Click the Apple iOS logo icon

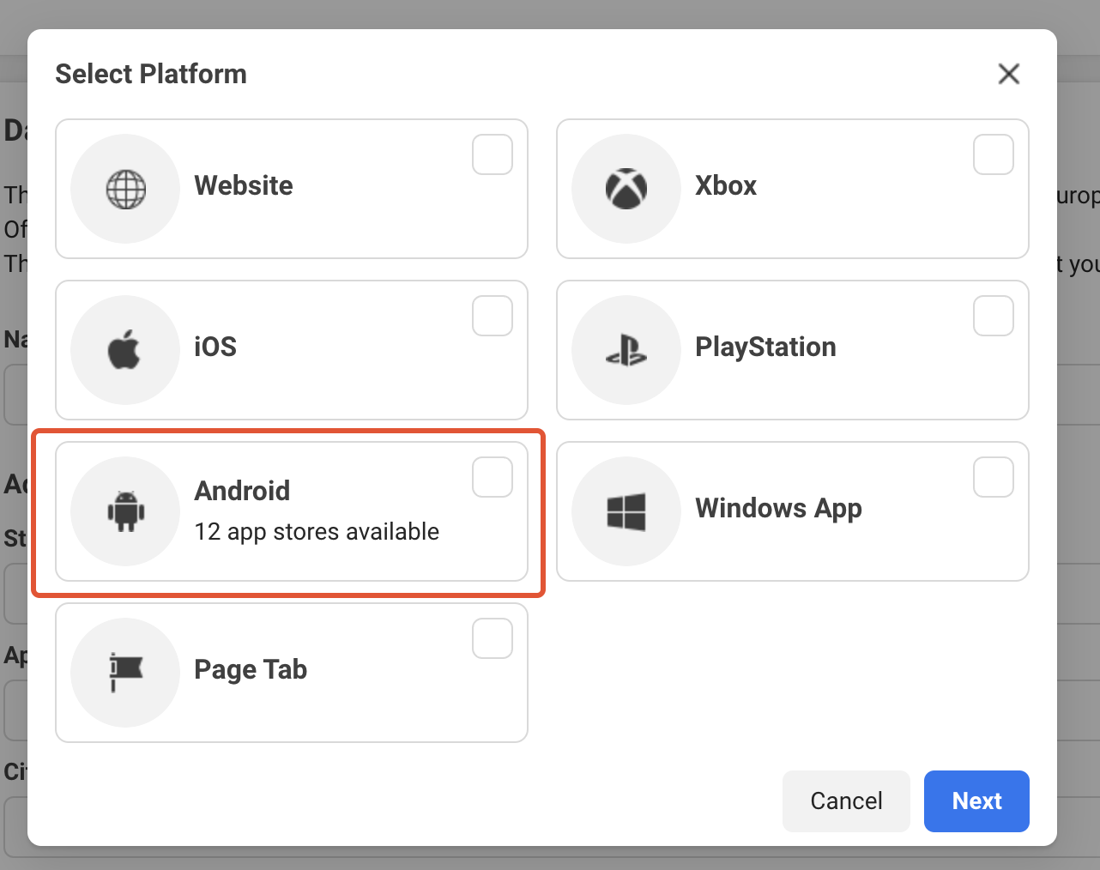(x=125, y=350)
